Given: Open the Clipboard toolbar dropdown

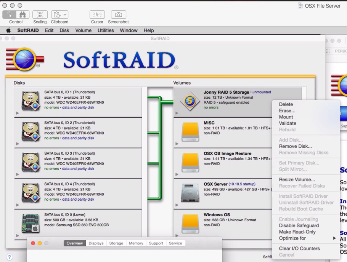Looking at the screenshot, I should [59, 14].
